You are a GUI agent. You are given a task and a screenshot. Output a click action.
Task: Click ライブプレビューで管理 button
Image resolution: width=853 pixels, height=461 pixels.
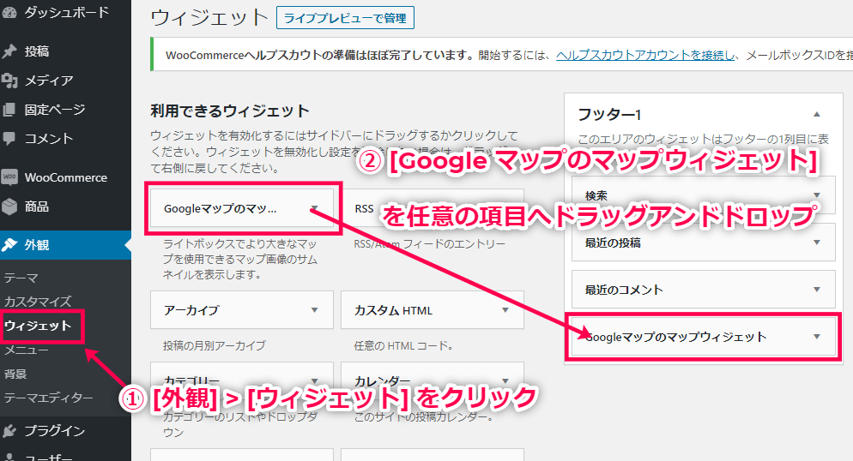(x=346, y=18)
